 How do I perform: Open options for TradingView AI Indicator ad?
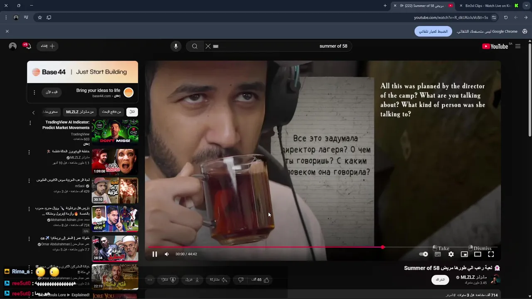[x=30, y=123]
